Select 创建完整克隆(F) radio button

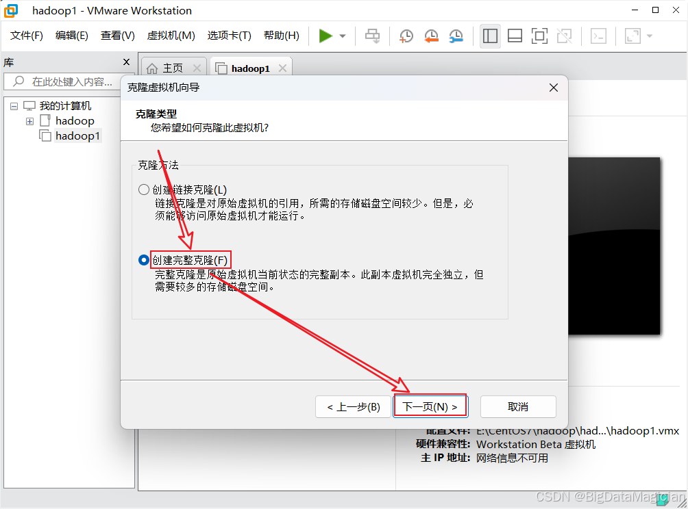[x=143, y=260]
